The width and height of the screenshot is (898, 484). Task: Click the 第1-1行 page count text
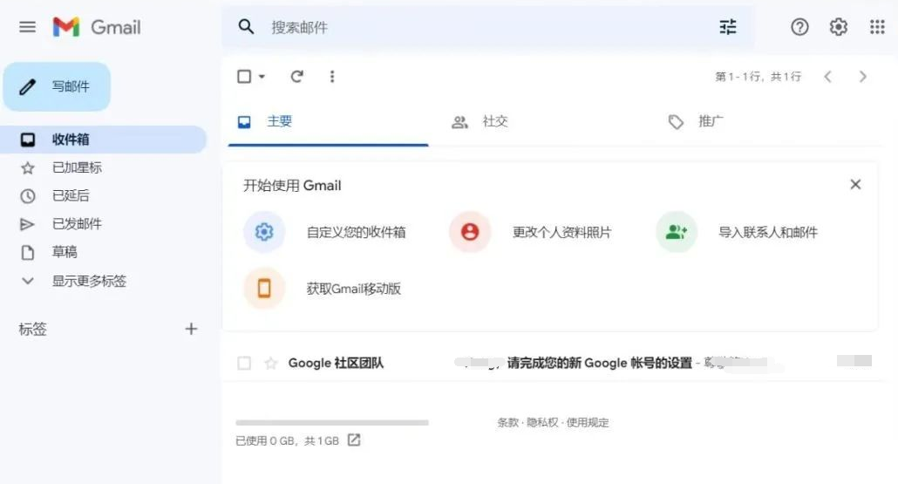point(758,76)
